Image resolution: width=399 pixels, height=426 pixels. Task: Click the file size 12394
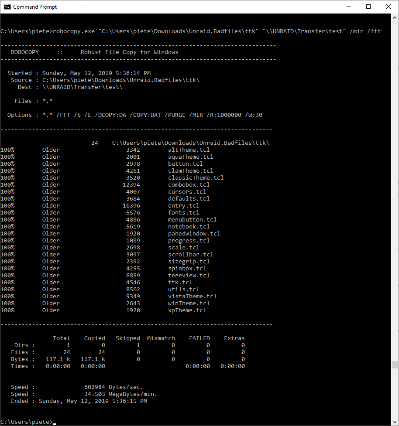[131, 185]
